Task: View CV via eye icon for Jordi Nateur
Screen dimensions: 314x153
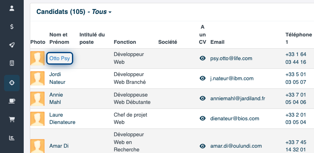Action: tap(203, 78)
